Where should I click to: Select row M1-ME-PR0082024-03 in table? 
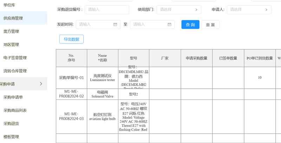coord(71,116)
